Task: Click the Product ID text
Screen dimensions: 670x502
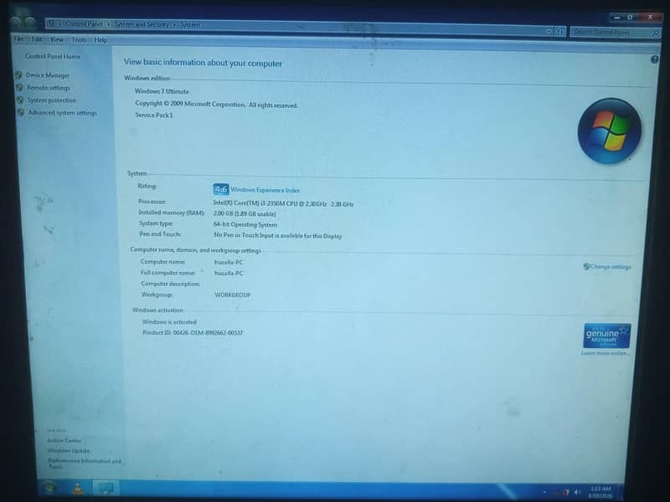Action: pyautogui.click(x=193, y=332)
